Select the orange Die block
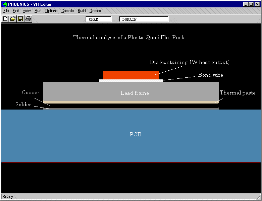The width and height of the screenshot is (262, 201). click(x=131, y=75)
